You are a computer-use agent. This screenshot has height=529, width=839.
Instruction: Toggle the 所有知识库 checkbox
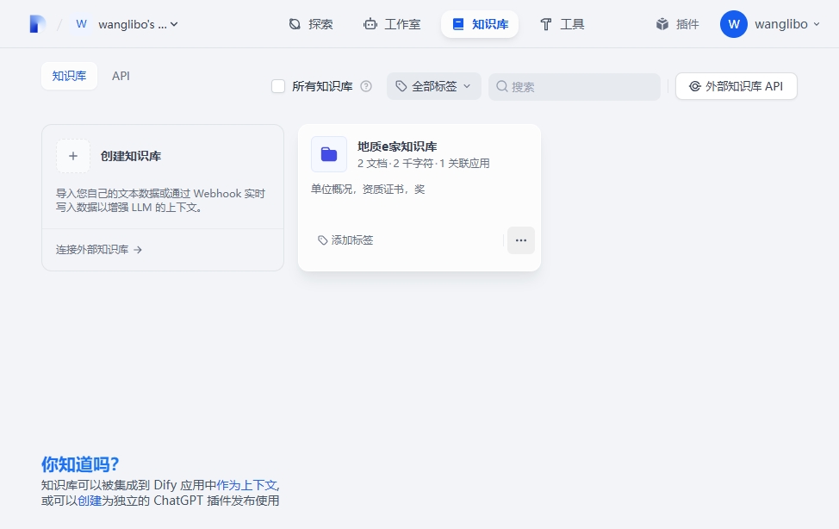point(278,86)
